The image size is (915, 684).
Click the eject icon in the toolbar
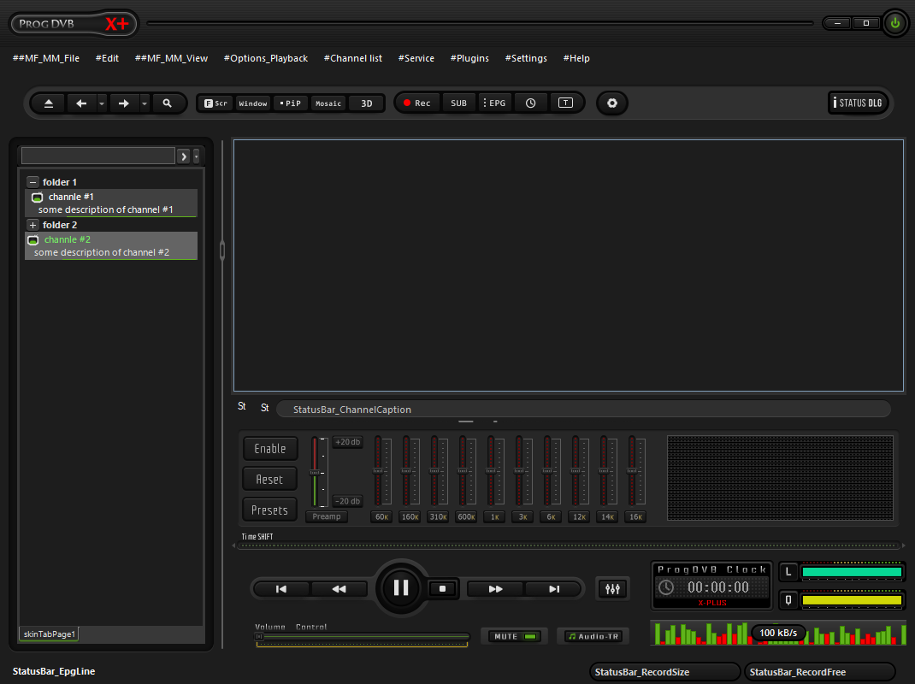49,103
